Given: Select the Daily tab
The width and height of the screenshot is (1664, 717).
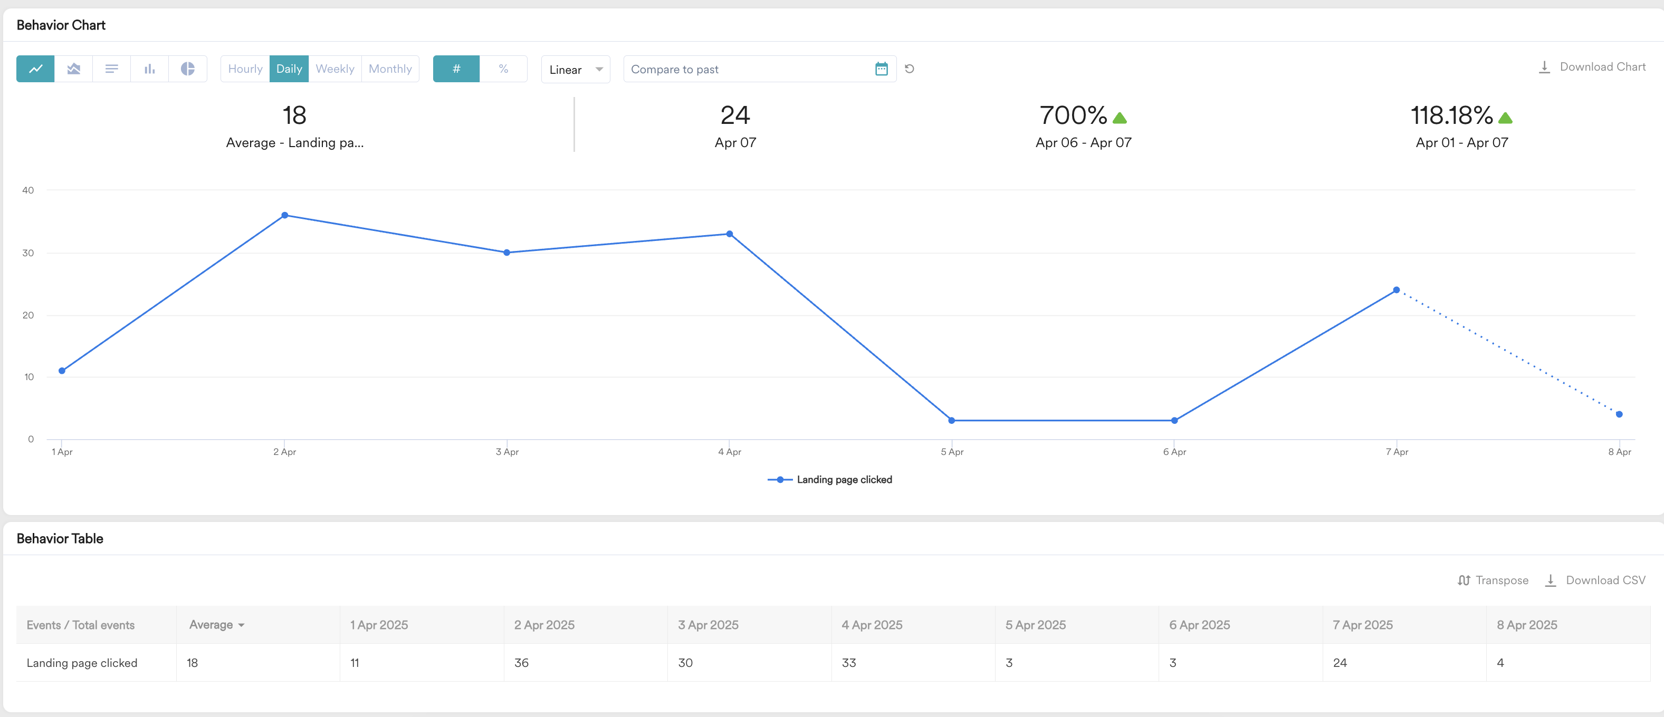Looking at the screenshot, I should click(x=289, y=69).
